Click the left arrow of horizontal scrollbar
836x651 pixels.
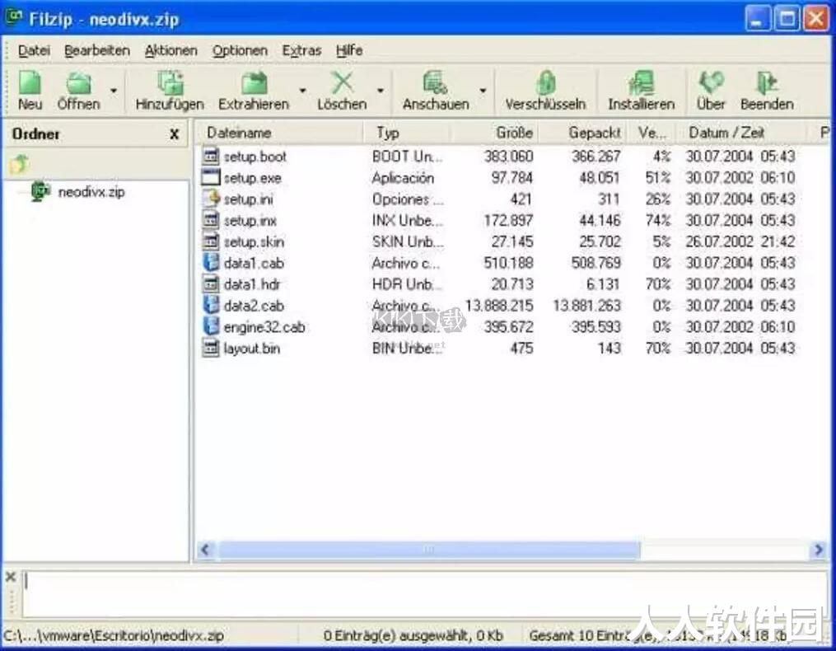pos(207,550)
